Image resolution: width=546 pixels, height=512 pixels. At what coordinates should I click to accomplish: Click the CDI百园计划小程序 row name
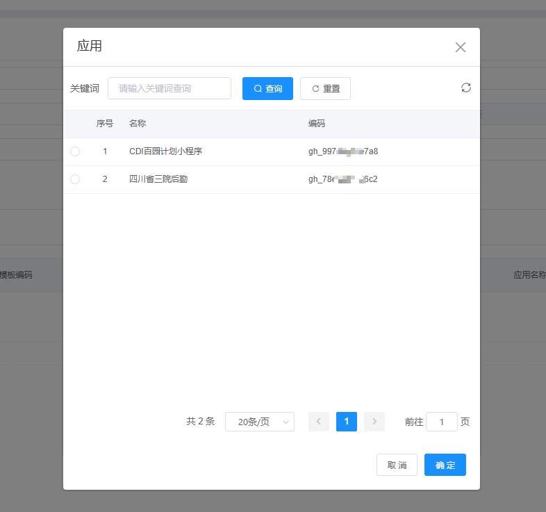165,151
